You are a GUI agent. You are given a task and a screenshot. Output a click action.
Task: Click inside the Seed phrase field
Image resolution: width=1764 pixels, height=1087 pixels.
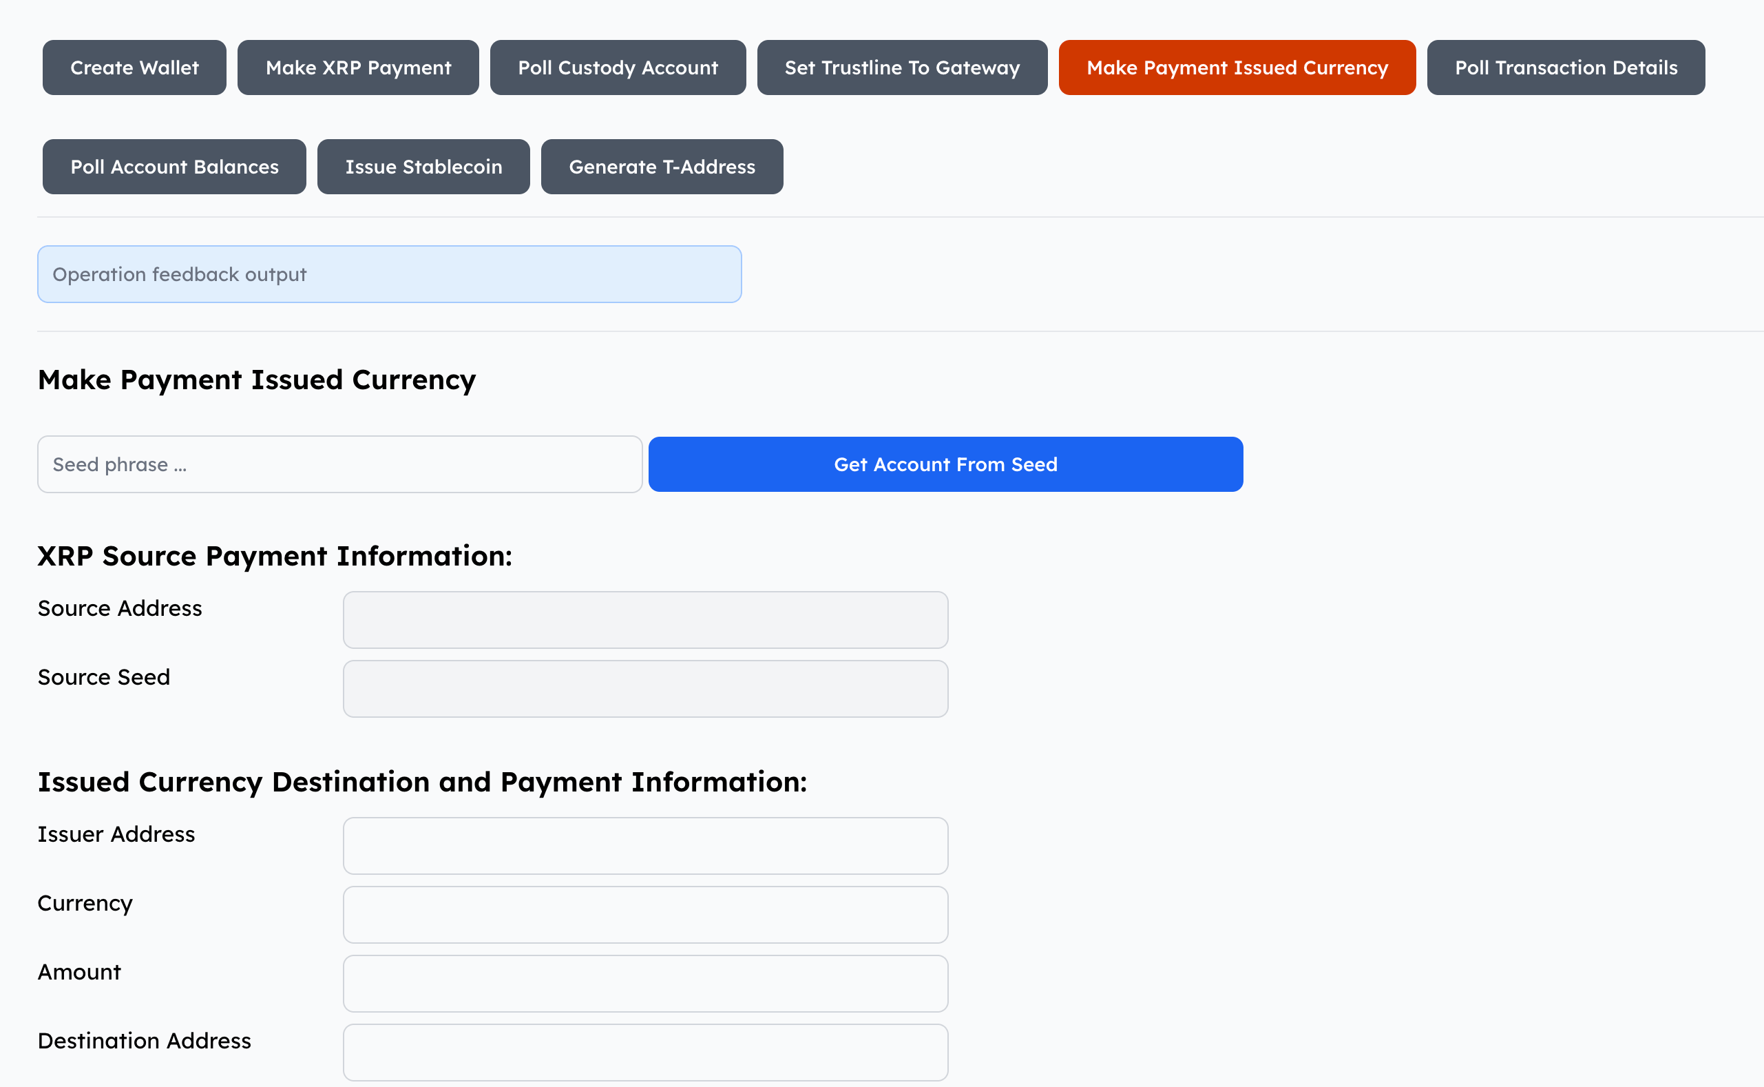pyautogui.click(x=339, y=464)
